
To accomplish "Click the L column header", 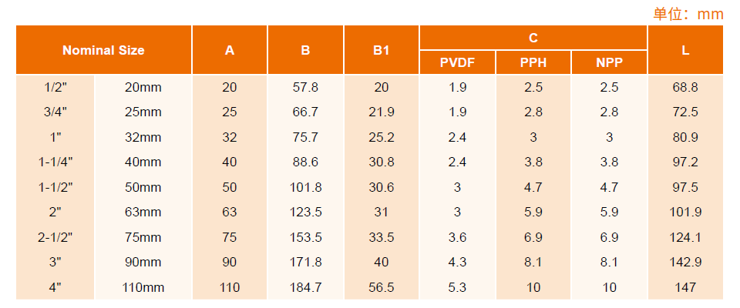I will (685, 50).
